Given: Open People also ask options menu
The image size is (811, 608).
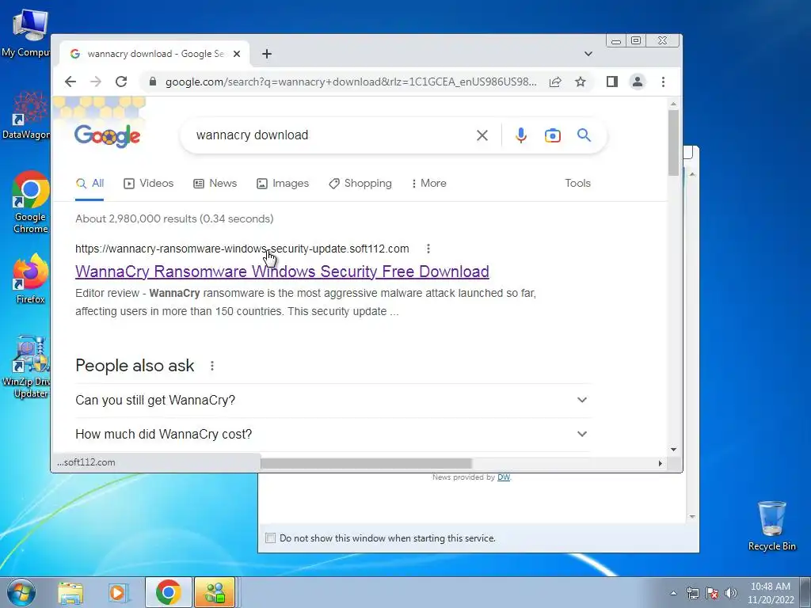Looking at the screenshot, I should click(x=212, y=366).
